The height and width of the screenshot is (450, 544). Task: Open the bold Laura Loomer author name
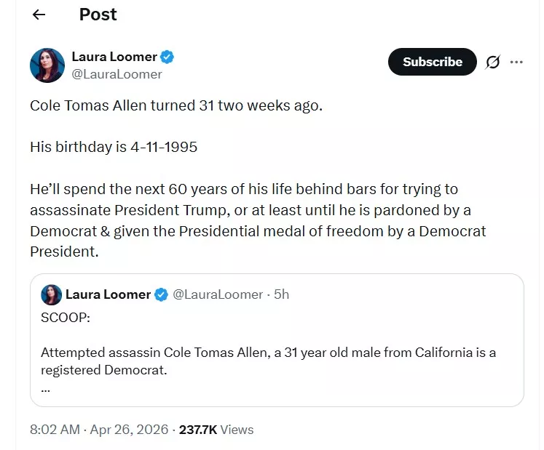114,57
